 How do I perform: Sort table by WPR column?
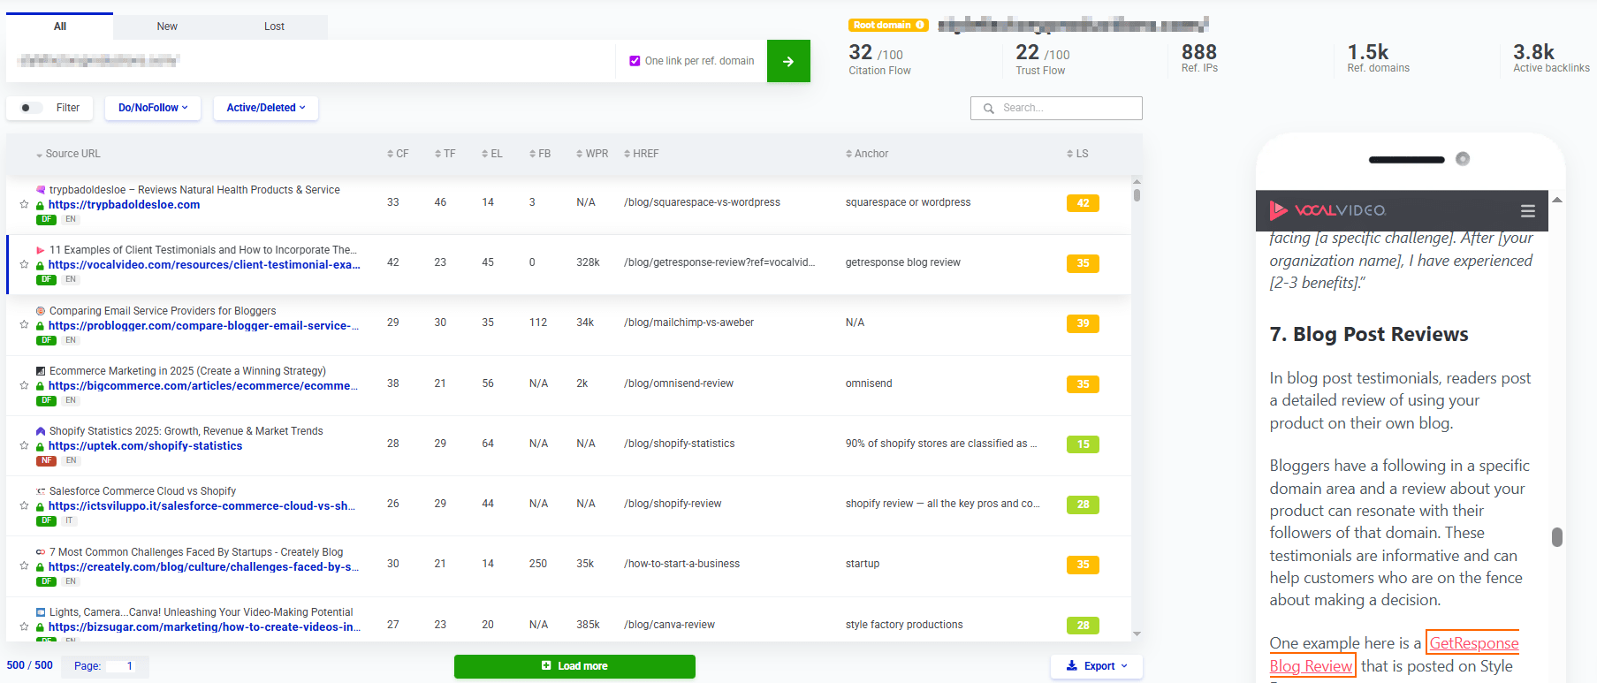pyautogui.click(x=592, y=154)
